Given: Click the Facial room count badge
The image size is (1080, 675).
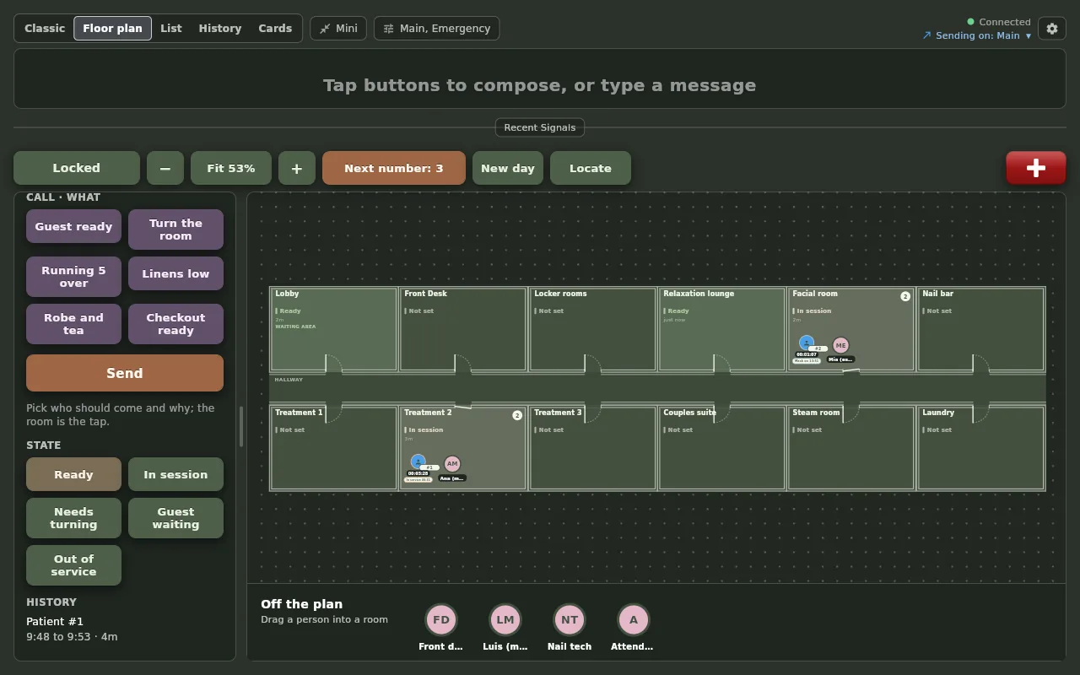Looking at the screenshot, I should point(905,296).
